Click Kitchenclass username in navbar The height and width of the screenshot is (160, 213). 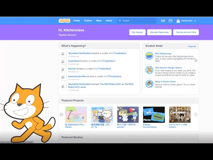click(x=187, y=21)
